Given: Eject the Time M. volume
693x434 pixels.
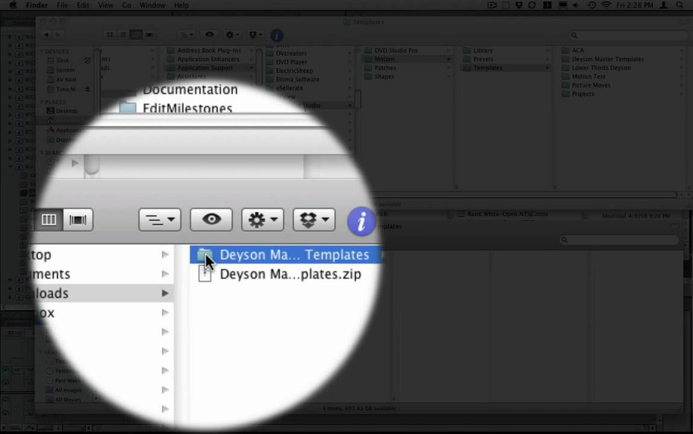Looking at the screenshot, I should pos(87,89).
